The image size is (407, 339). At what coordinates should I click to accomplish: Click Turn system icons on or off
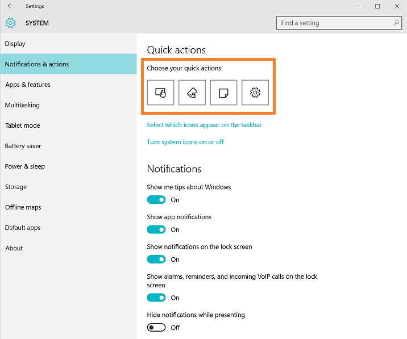pos(185,142)
